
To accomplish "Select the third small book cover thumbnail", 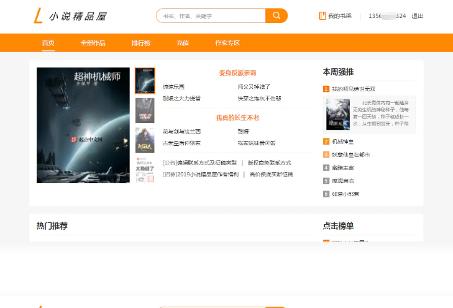I will point(145,140).
